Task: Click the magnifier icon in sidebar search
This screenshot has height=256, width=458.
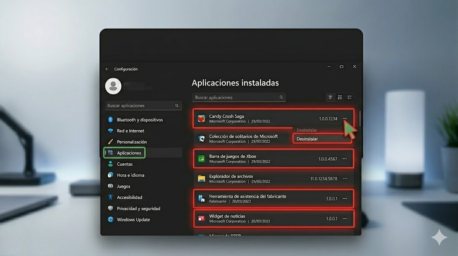Action: pyautogui.click(x=177, y=106)
